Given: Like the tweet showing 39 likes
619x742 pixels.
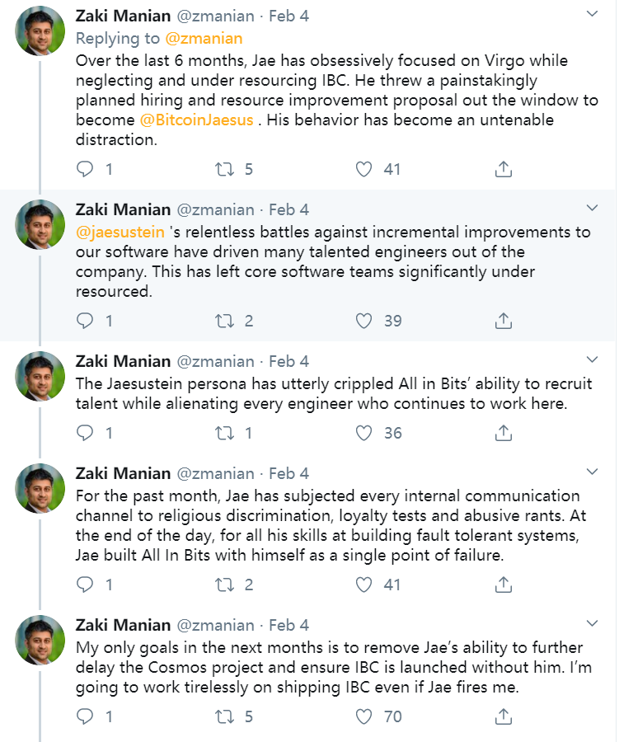Looking at the screenshot, I should tap(364, 320).
